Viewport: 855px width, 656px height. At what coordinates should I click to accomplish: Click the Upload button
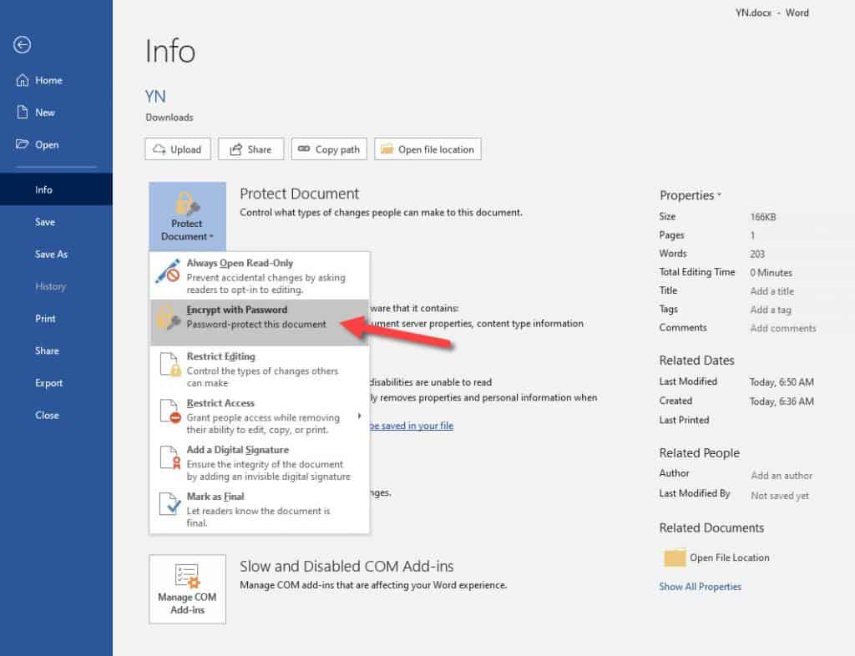(x=177, y=149)
